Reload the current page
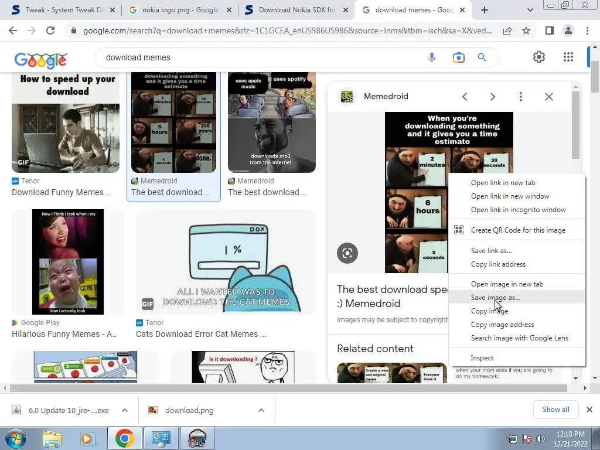Image resolution: width=600 pixels, height=450 pixels. coord(50,30)
